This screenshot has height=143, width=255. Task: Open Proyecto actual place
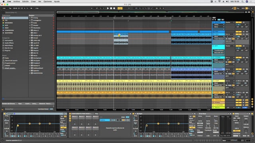(10, 63)
